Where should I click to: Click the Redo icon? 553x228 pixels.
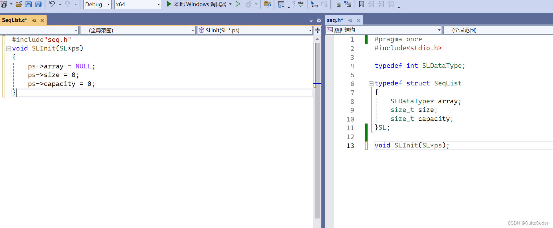[68, 4]
